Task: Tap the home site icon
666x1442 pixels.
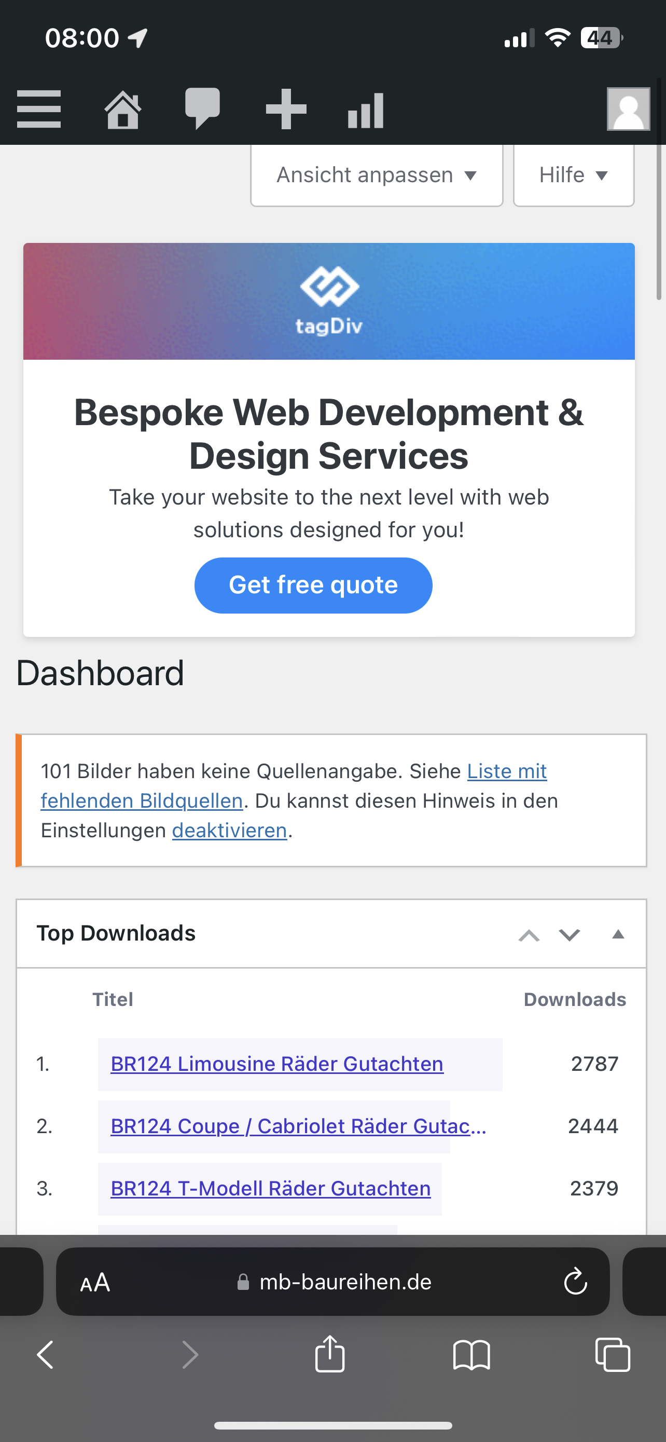Action: 123,109
